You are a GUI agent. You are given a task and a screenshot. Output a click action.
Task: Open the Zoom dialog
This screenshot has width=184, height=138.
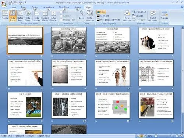click(82, 15)
